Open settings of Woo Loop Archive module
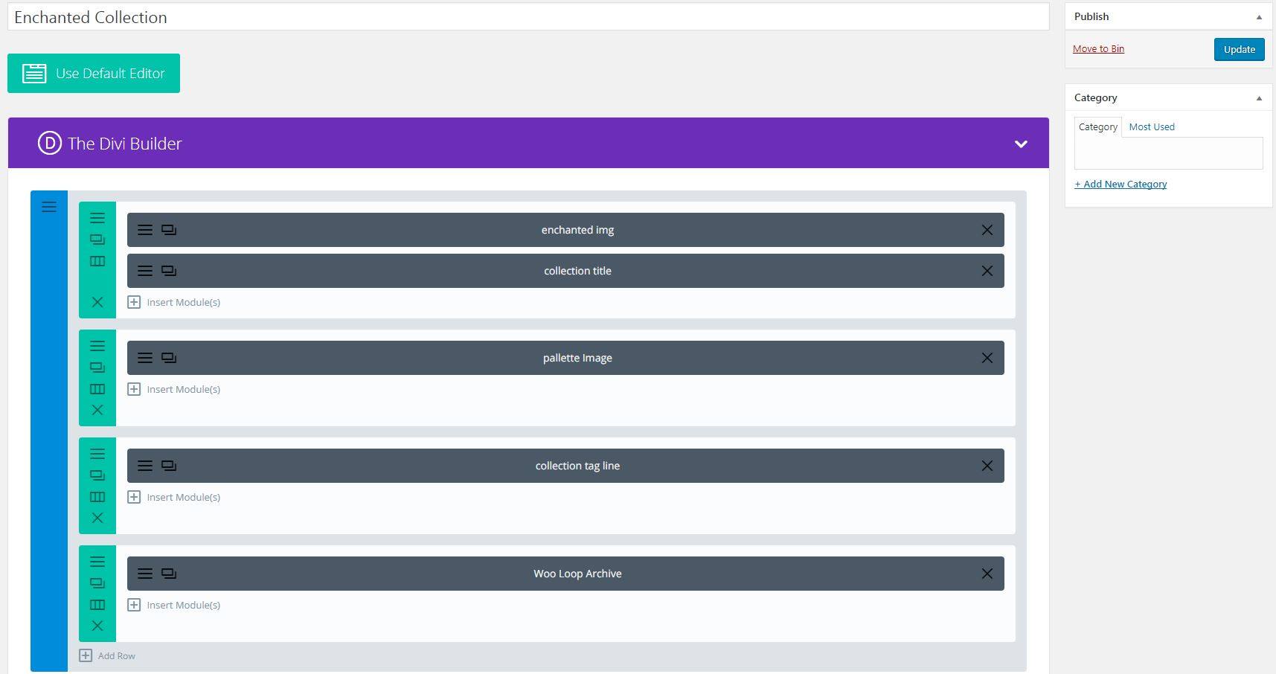This screenshot has width=1276, height=674. coord(145,574)
